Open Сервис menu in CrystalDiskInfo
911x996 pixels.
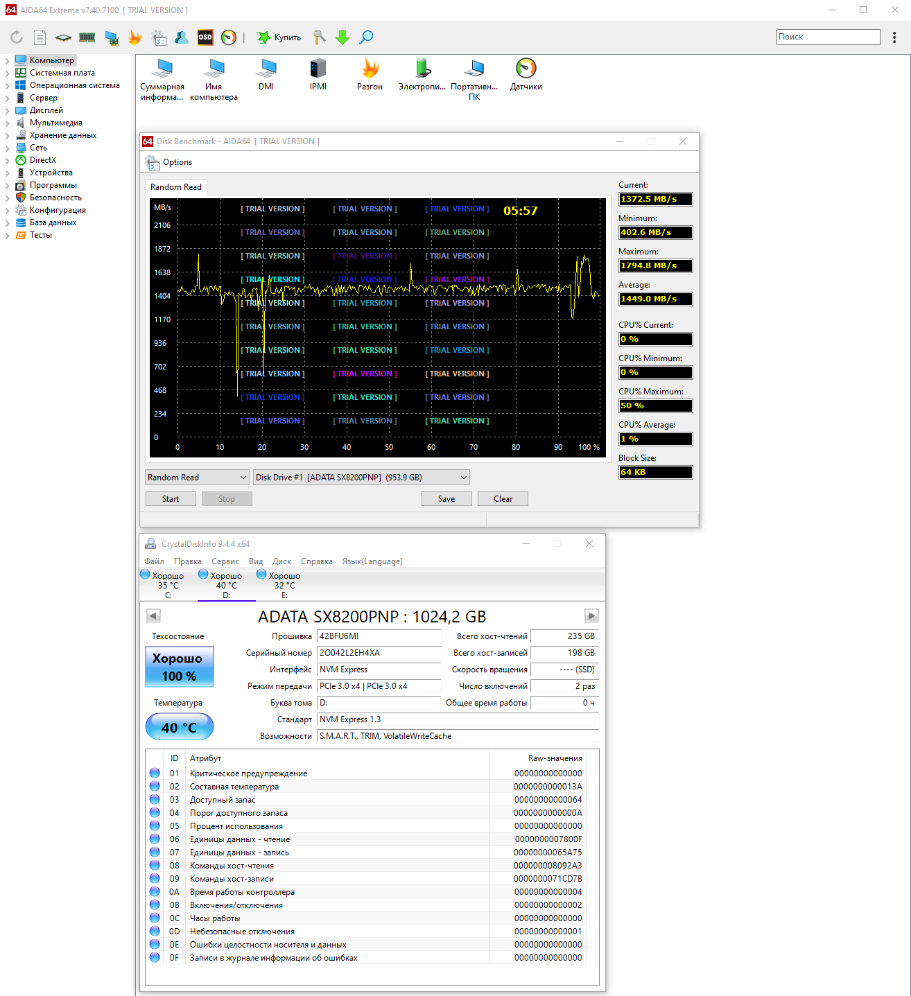(225, 561)
